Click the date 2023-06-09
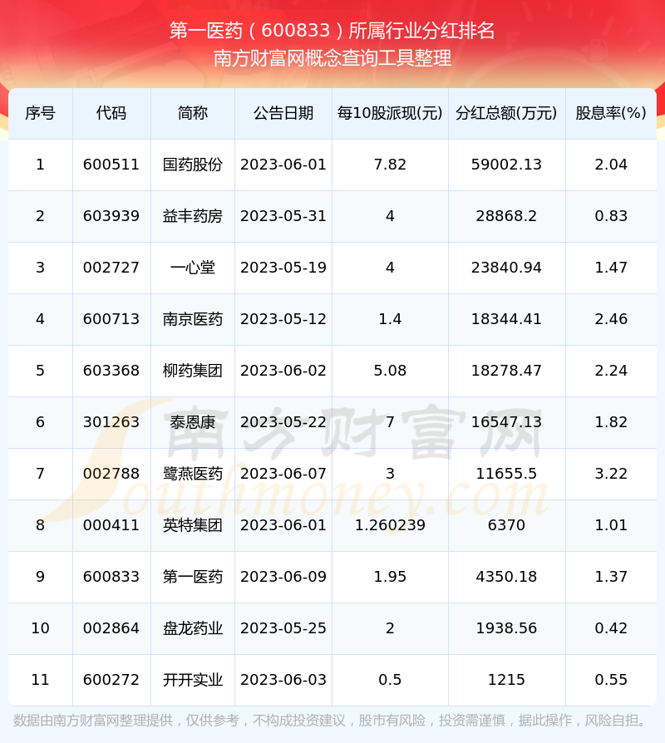This screenshot has height=743, width=665. coord(283,577)
